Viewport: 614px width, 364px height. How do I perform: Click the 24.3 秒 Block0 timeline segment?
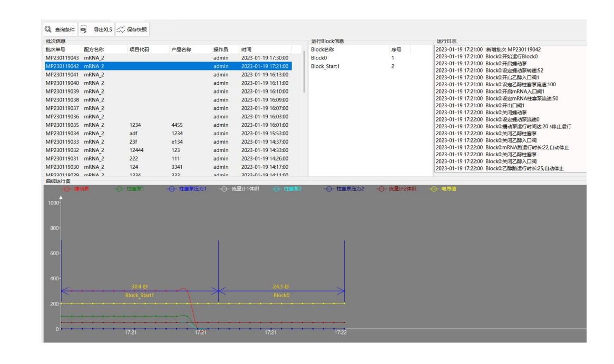coord(281,287)
